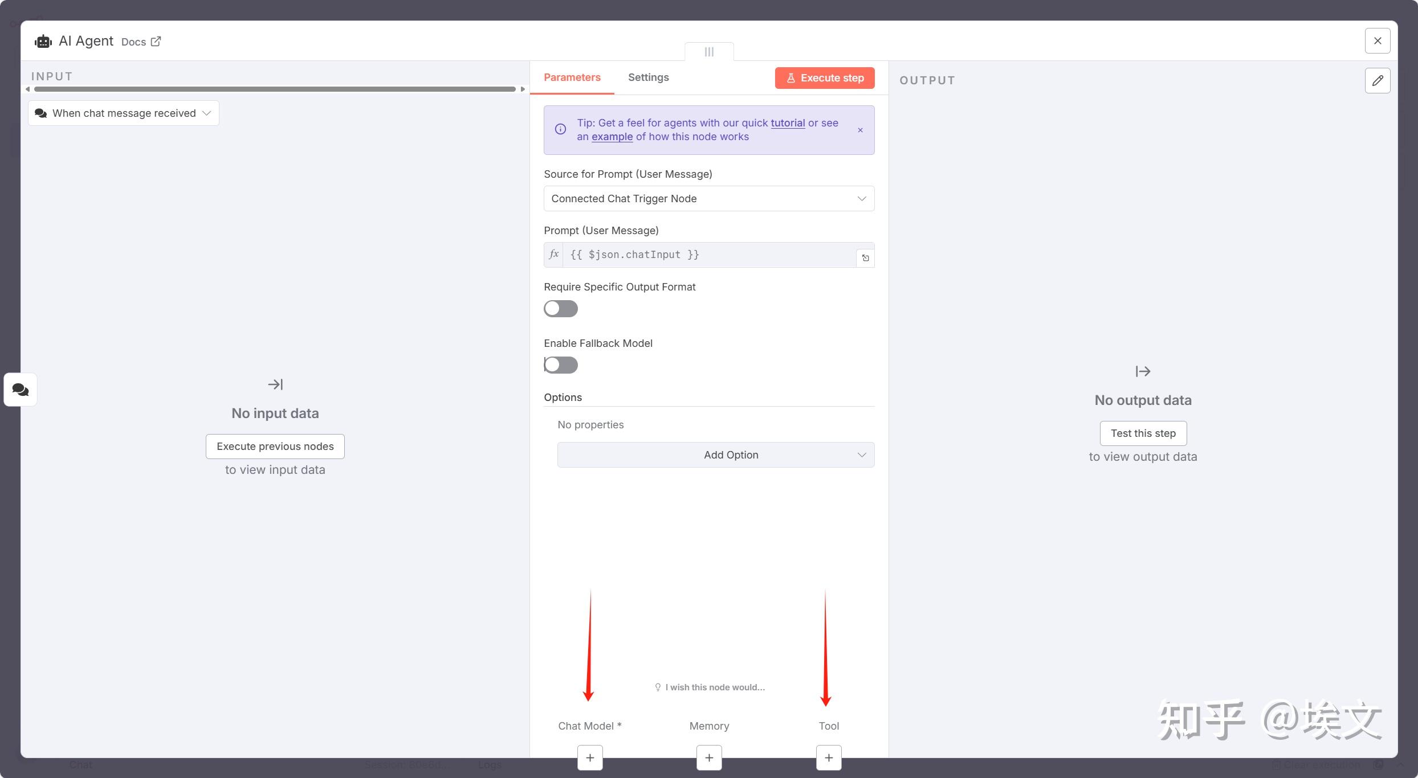
Task: Open When chat message received selector
Action: click(123, 113)
